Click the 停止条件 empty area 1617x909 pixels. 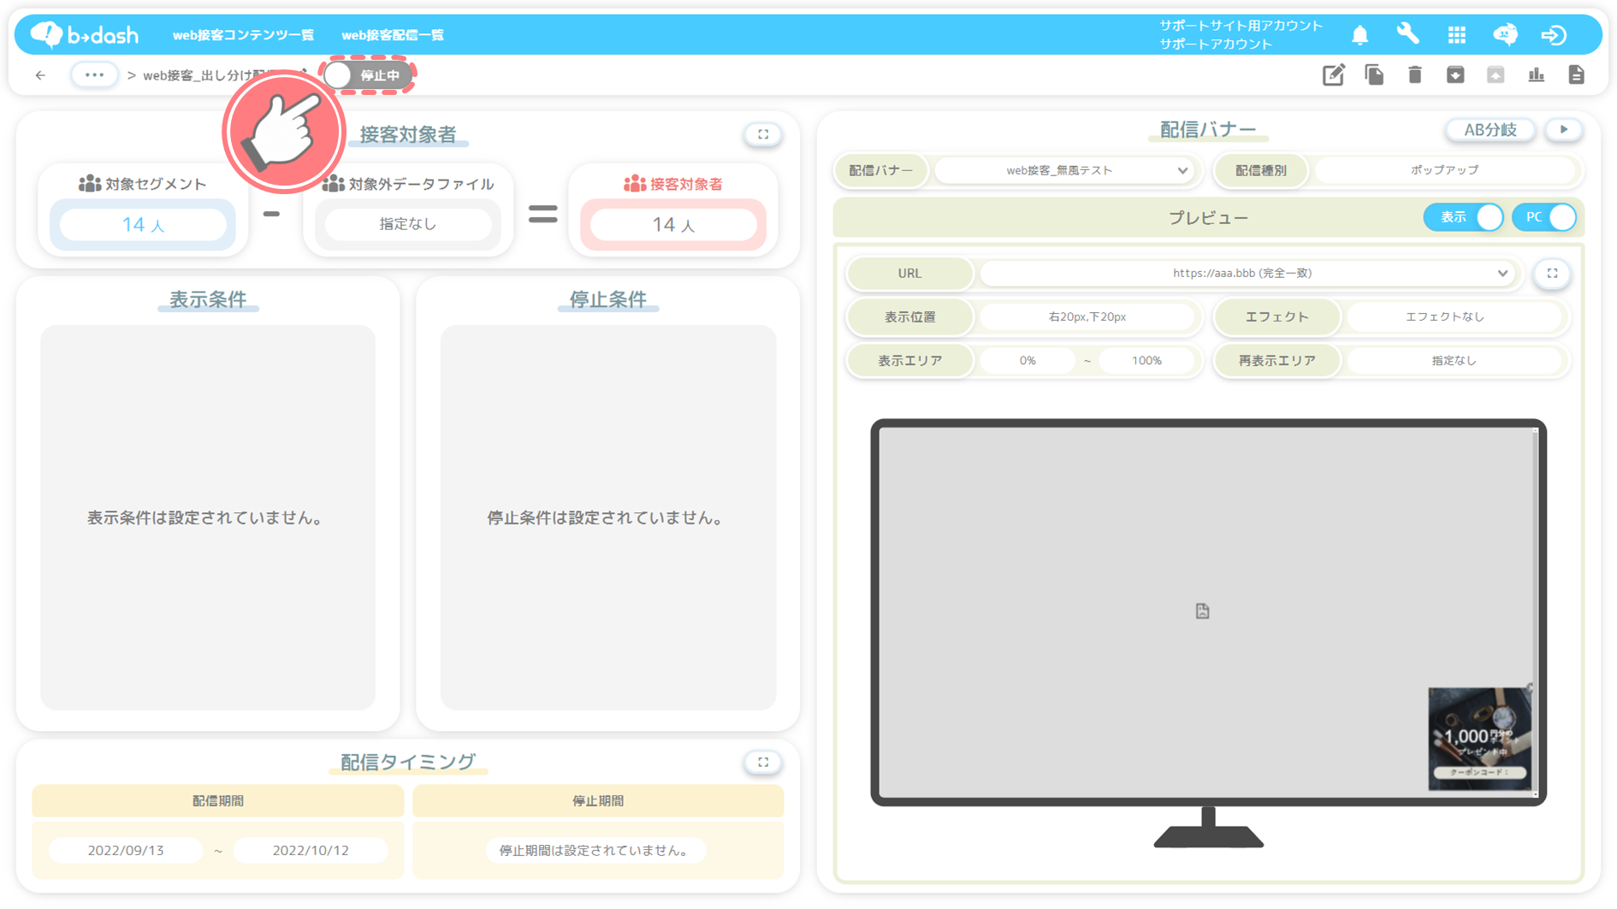coord(608,517)
